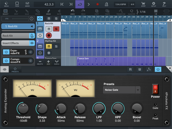The image size is (172, 129).
Task: Edit the ExpanderFX insert
Action: (x=31, y=52)
